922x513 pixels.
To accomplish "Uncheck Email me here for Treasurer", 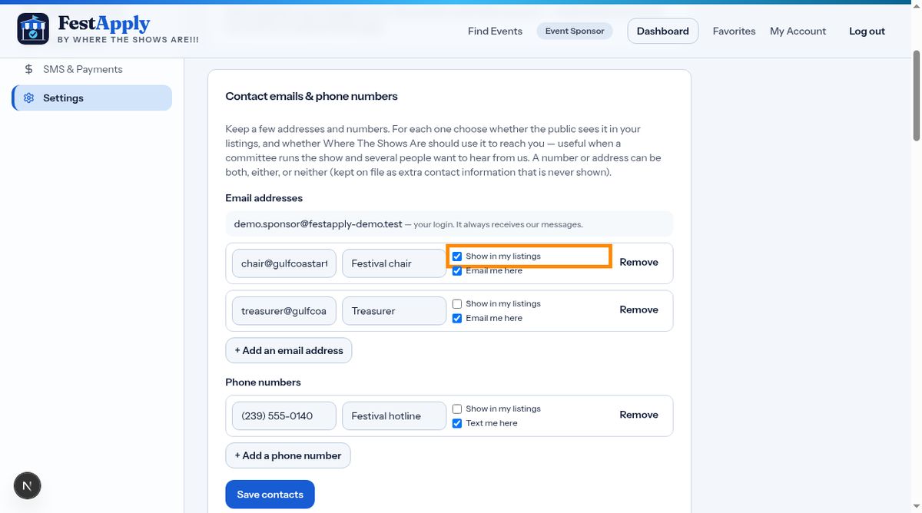I will click(x=457, y=318).
